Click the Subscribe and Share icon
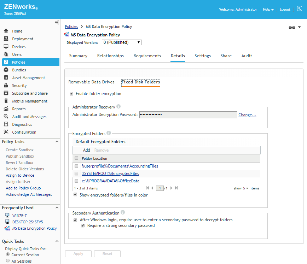Viewport: 307px width, 264px height. coord(6,93)
